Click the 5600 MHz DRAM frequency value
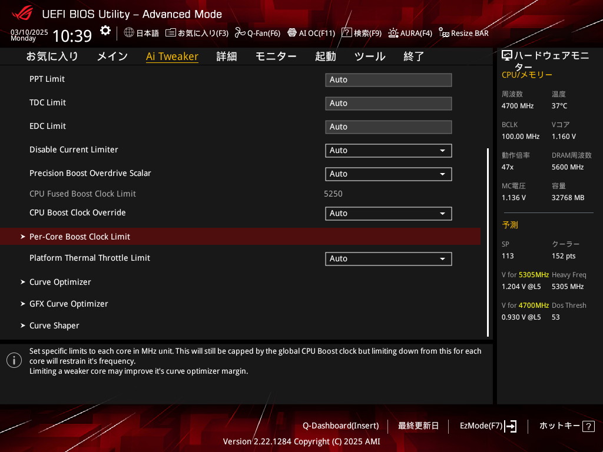603x452 pixels. pyautogui.click(x=568, y=167)
